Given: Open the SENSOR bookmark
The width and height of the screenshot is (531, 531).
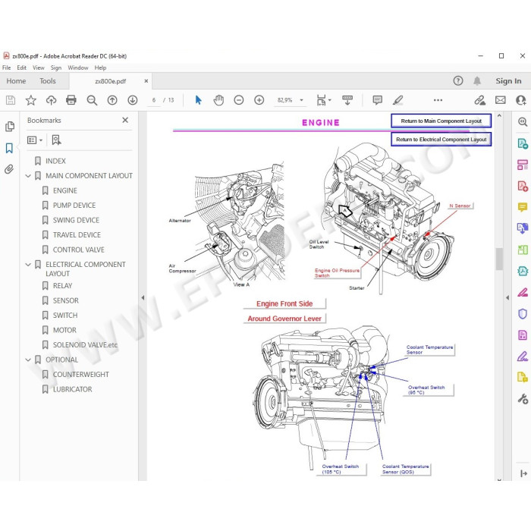Looking at the screenshot, I should tap(66, 300).
